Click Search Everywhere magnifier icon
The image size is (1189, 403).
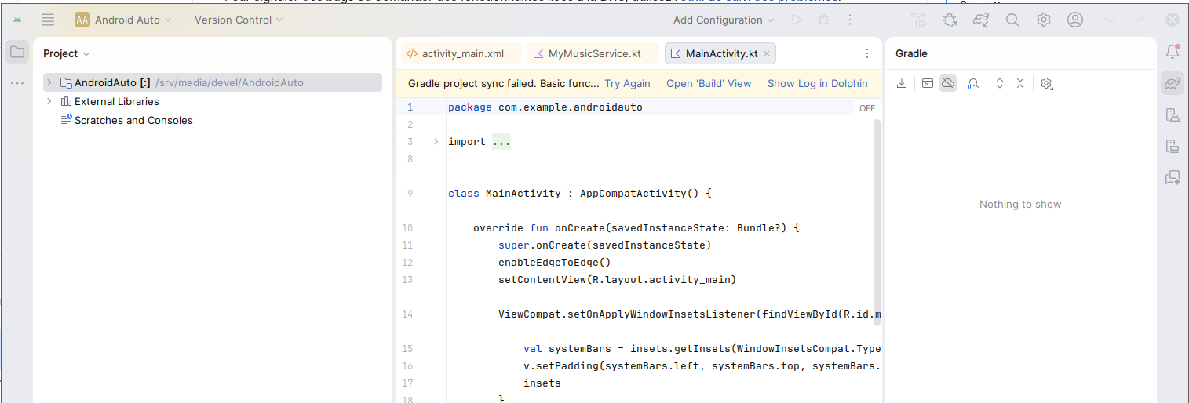pyautogui.click(x=1012, y=20)
